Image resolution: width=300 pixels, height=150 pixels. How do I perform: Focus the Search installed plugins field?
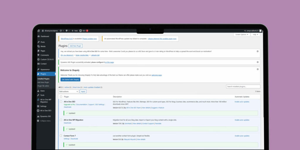tap(243, 87)
